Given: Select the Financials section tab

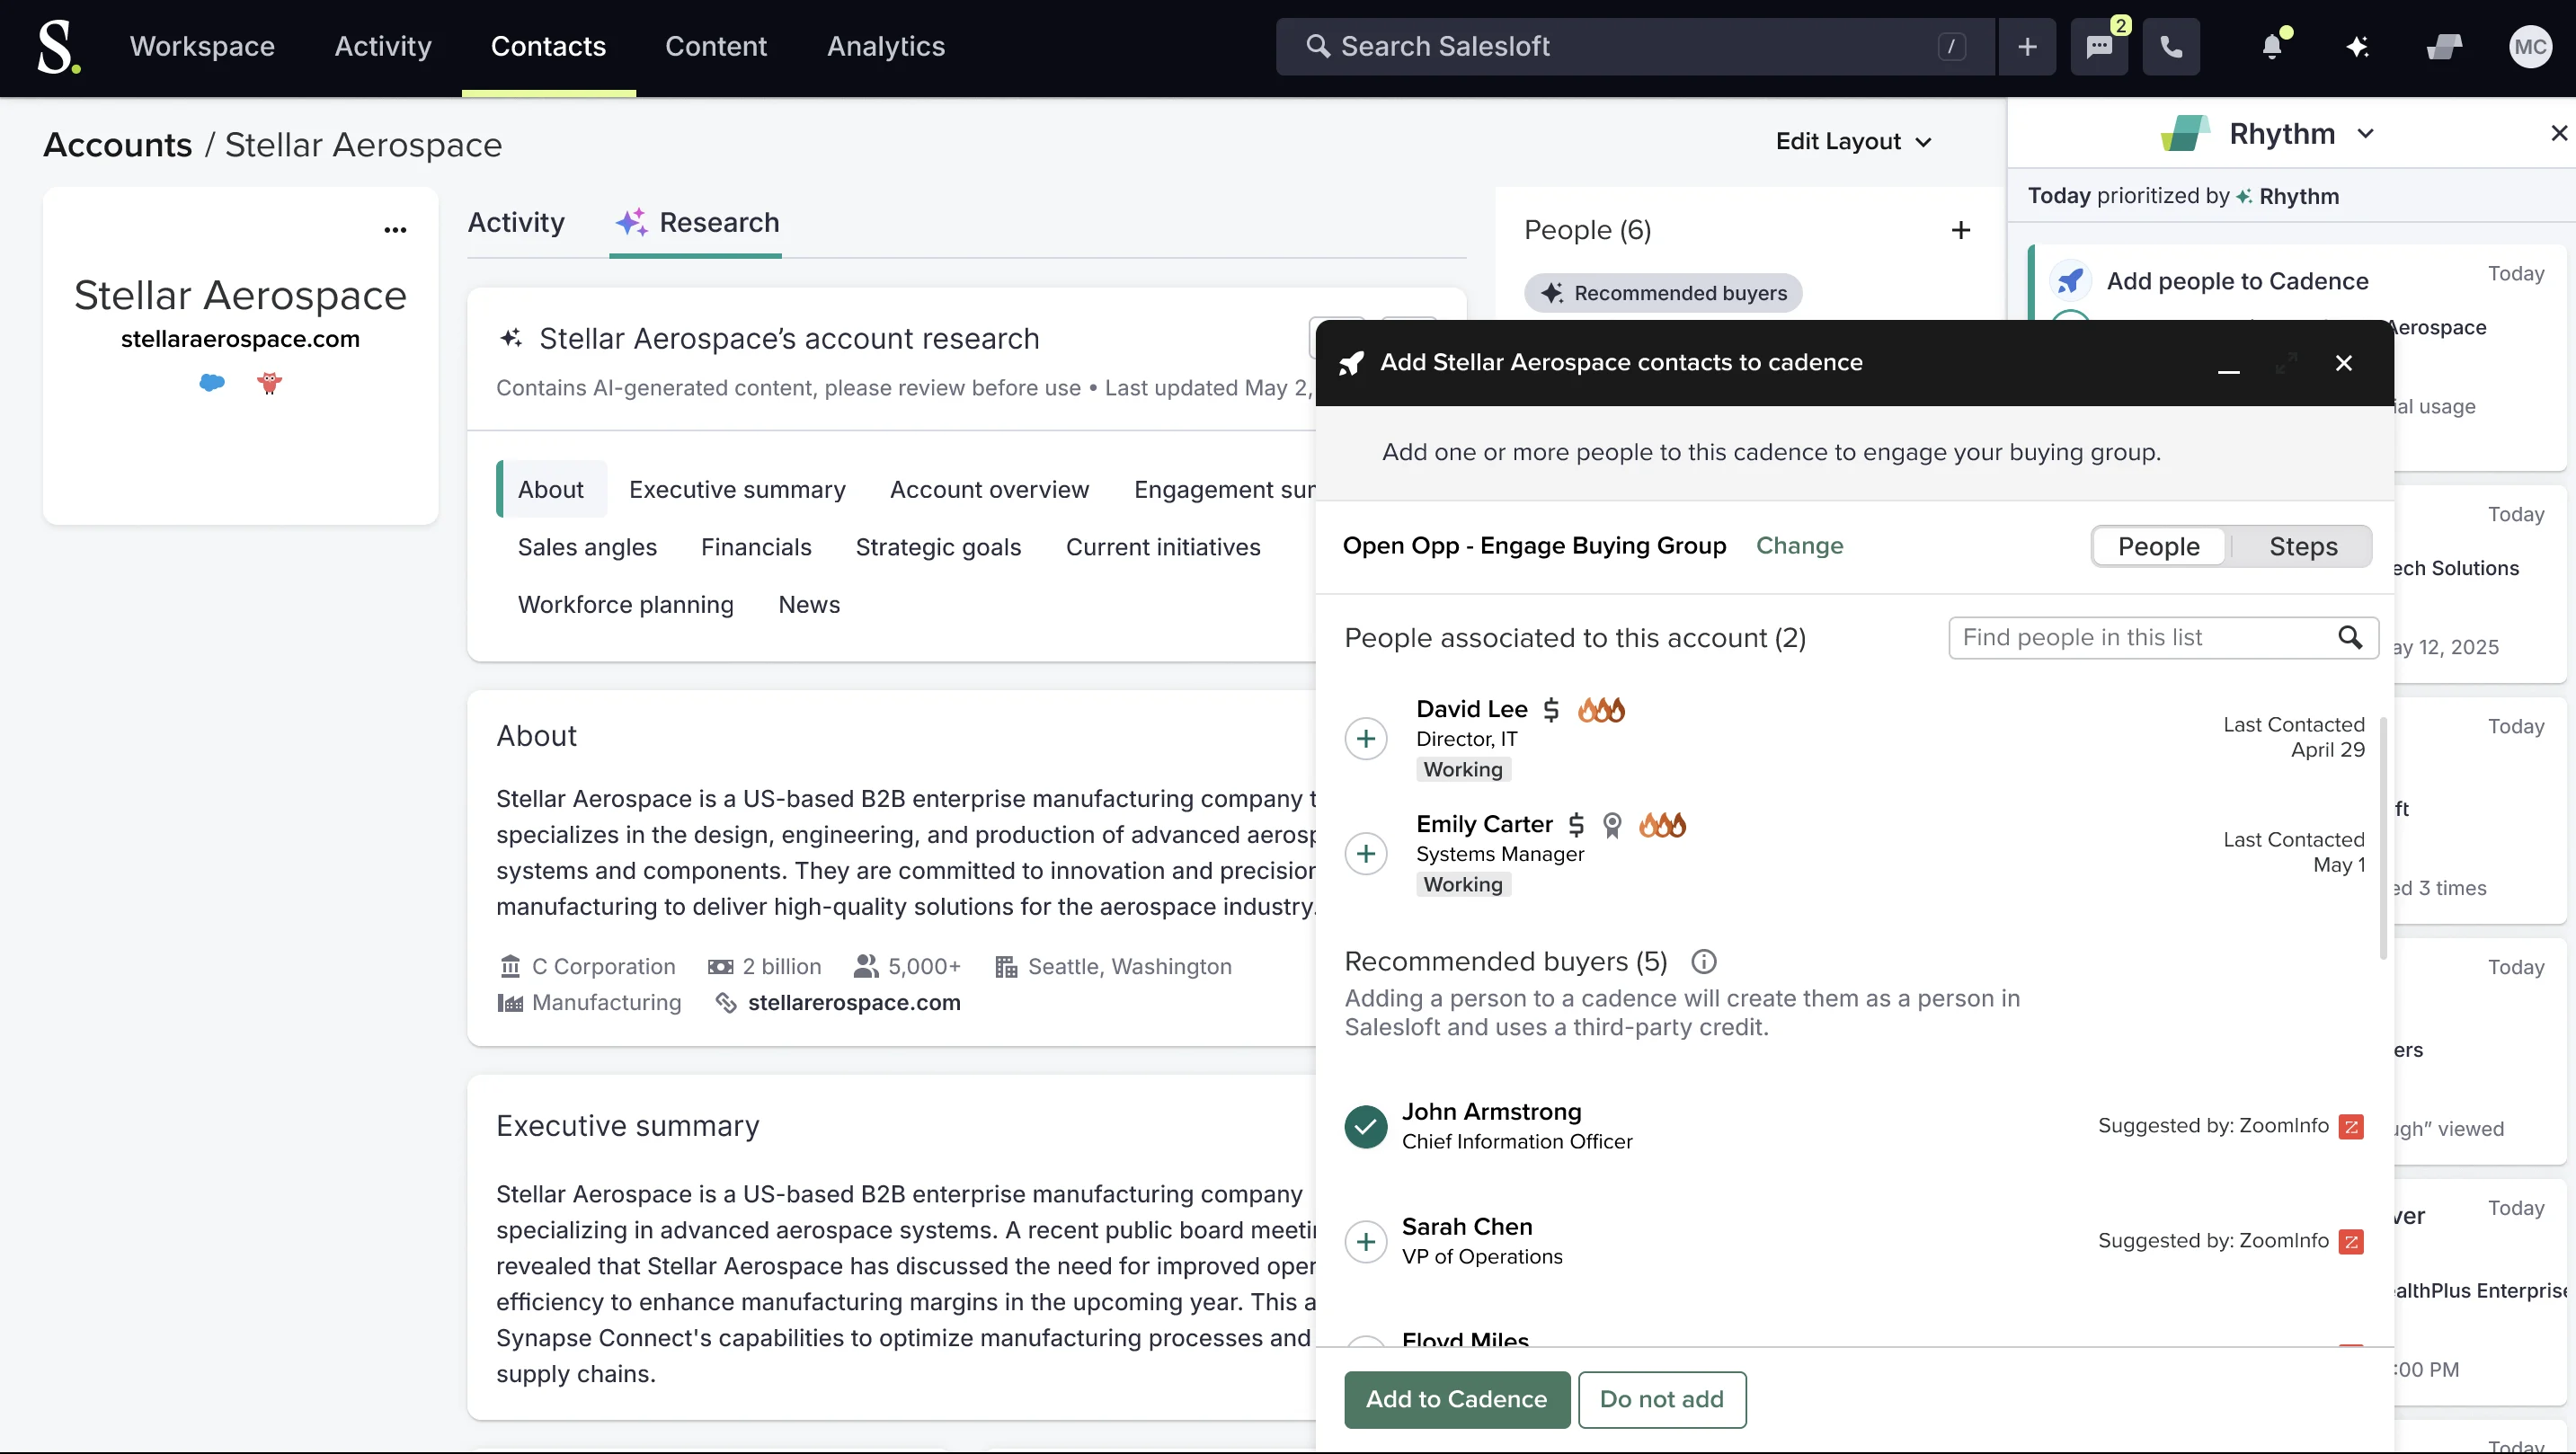Looking at the screenshot, I should pos(756,547).
